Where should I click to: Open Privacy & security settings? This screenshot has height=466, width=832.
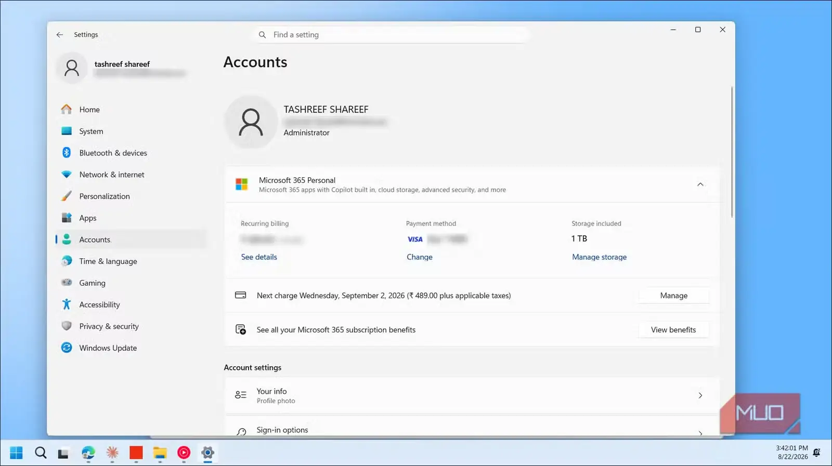pos(131,326)
